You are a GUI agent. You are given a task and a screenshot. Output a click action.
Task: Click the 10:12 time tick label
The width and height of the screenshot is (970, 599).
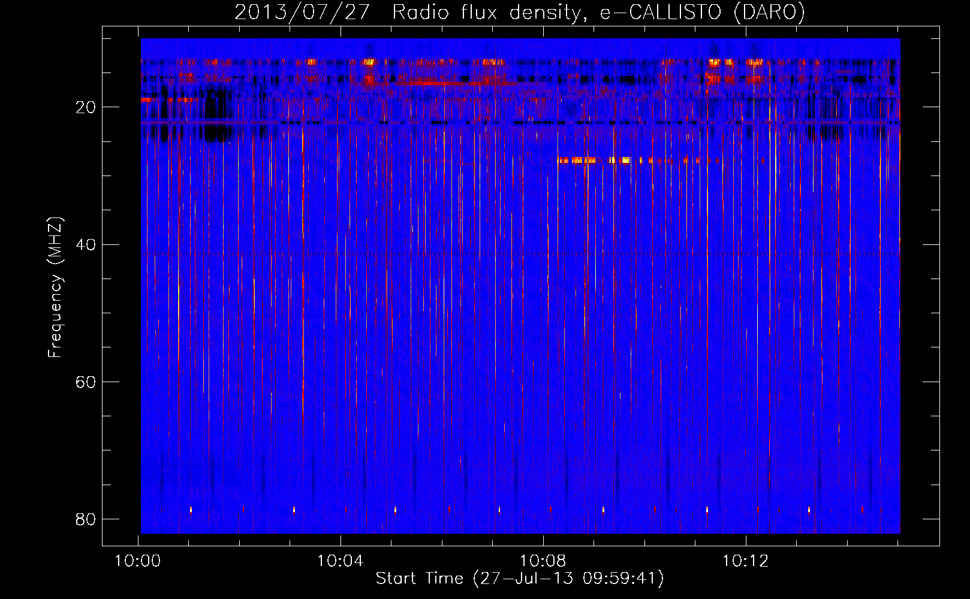(x=746, y=561)
